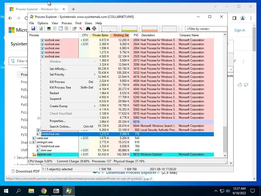Screen dimensions: 261x196
Task: Select the csrss.exe process row
Action: pyautogui.click(x=121, y=138)
